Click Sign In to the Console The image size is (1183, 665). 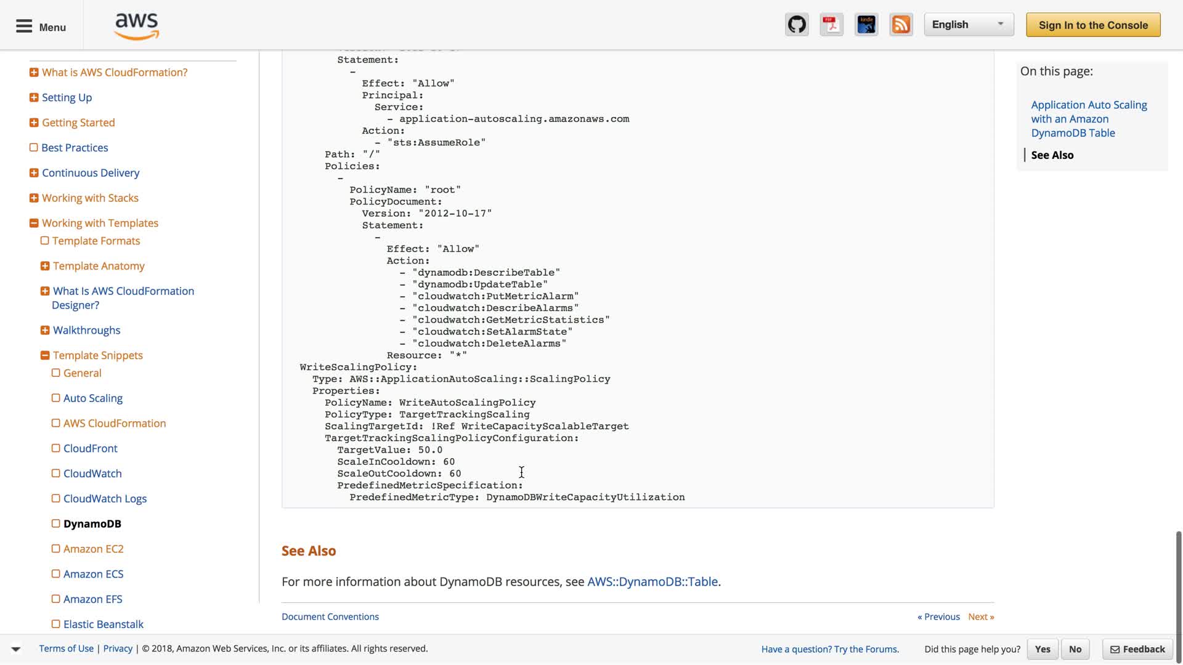click(x=1092, y=25)
